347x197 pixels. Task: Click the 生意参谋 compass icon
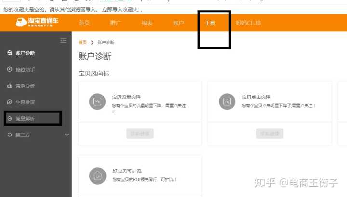coord(9,102)
